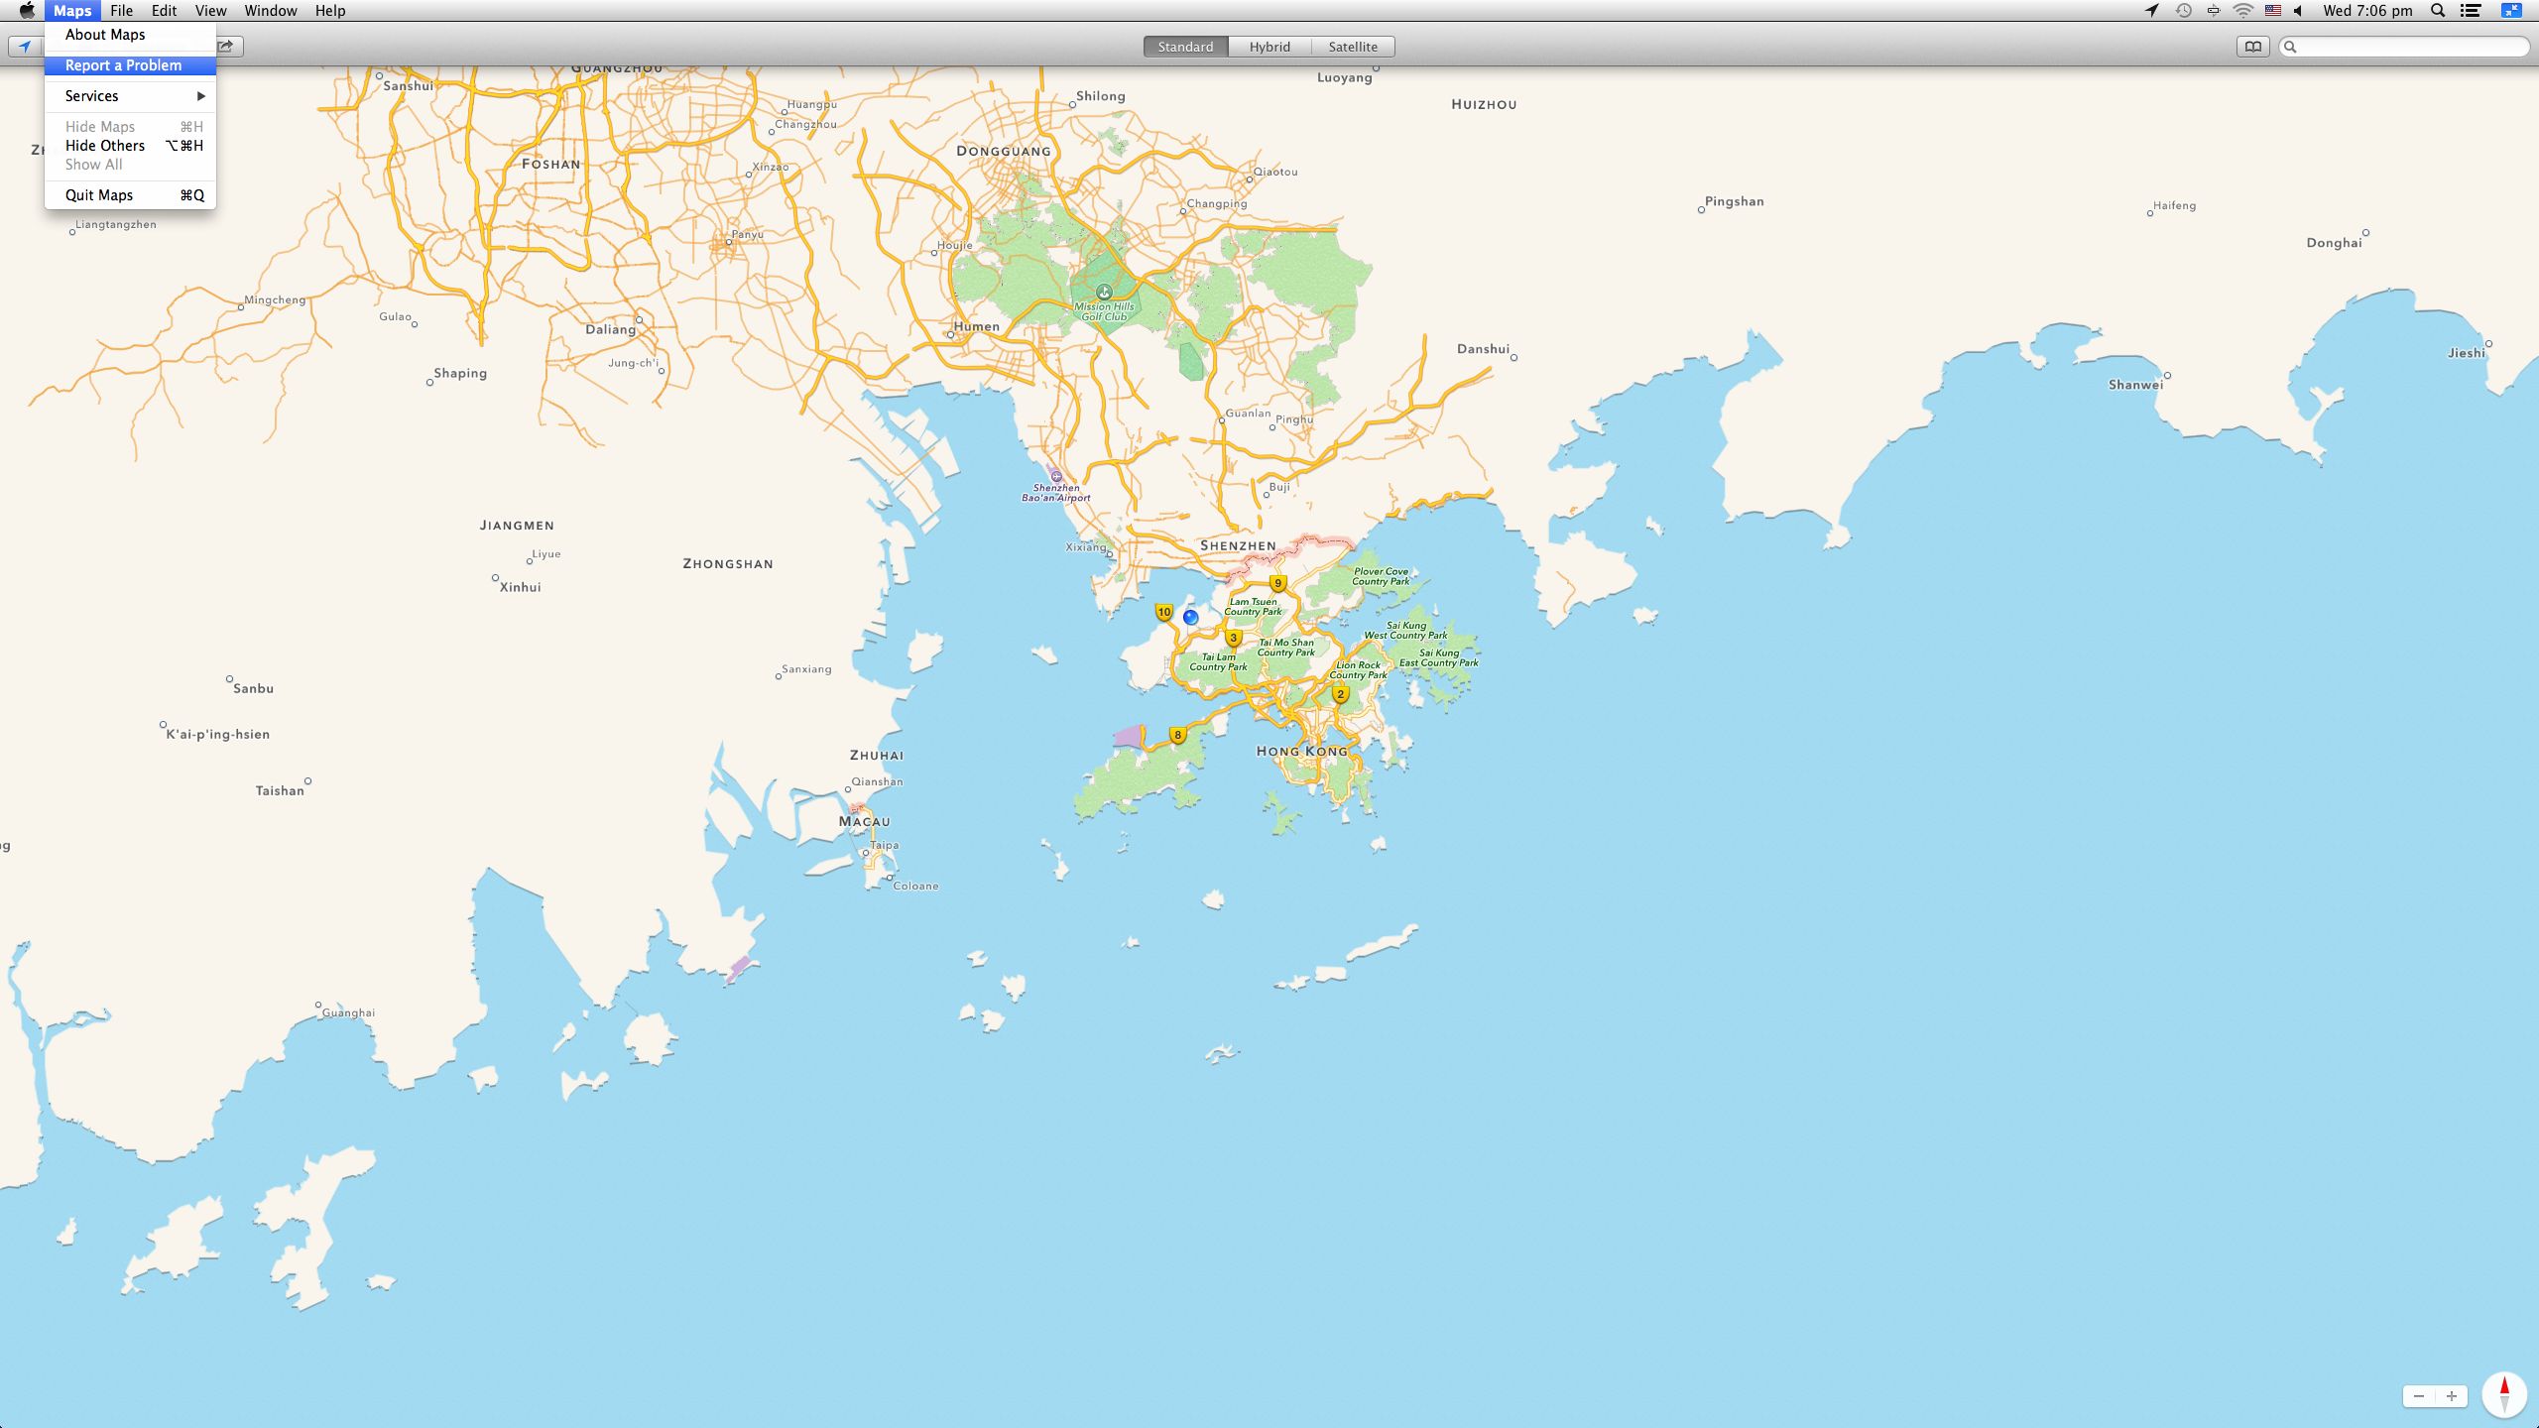This screenshot has height=1428, width=2539.
Task: Choose Quit Maps from the menu
Action: click(130, 195)
